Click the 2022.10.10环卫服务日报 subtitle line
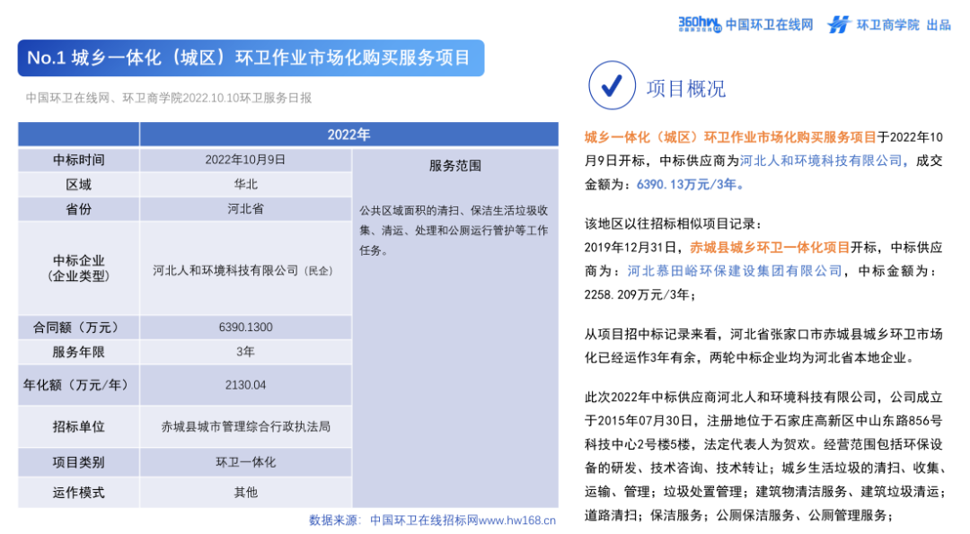This screenshot has height=534, width=970. pos(169,98)
